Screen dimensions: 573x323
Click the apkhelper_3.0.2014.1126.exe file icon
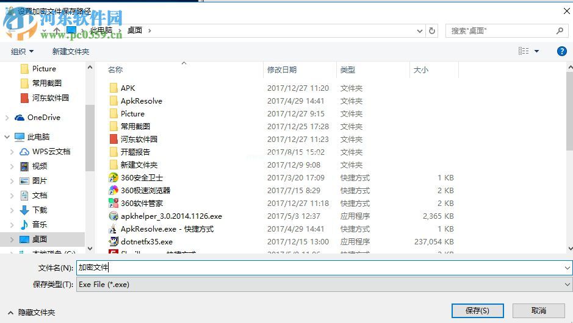tap(113, 216)
